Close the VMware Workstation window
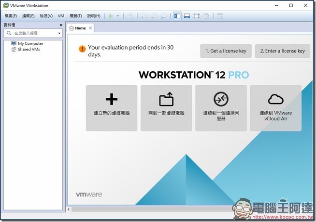Image resolution: width=316 pixels, height=222 pixels. click(306, 5)
